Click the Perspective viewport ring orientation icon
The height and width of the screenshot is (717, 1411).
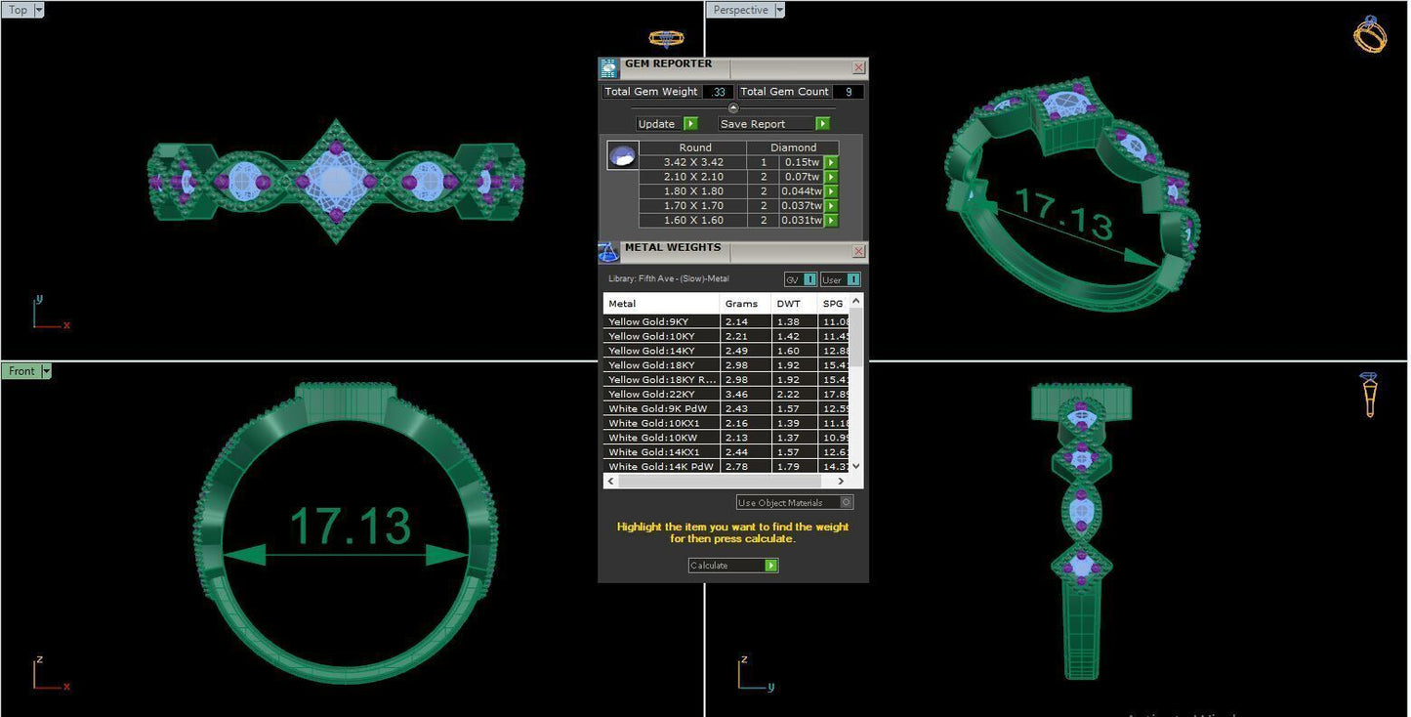(1370, 34)
